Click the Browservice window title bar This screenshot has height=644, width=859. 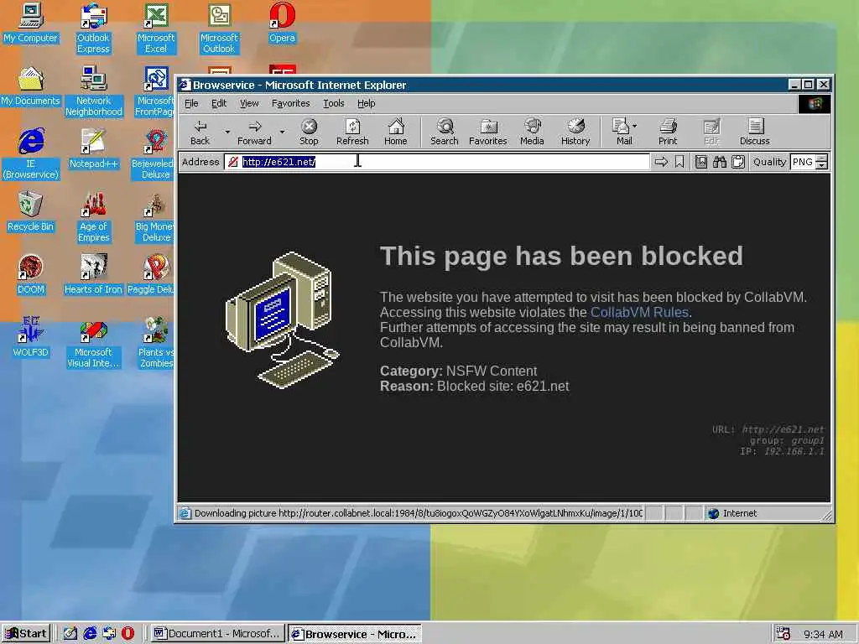(482, 85)
